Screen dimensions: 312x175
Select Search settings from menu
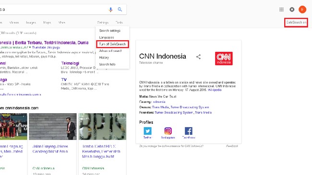(112, 31)
